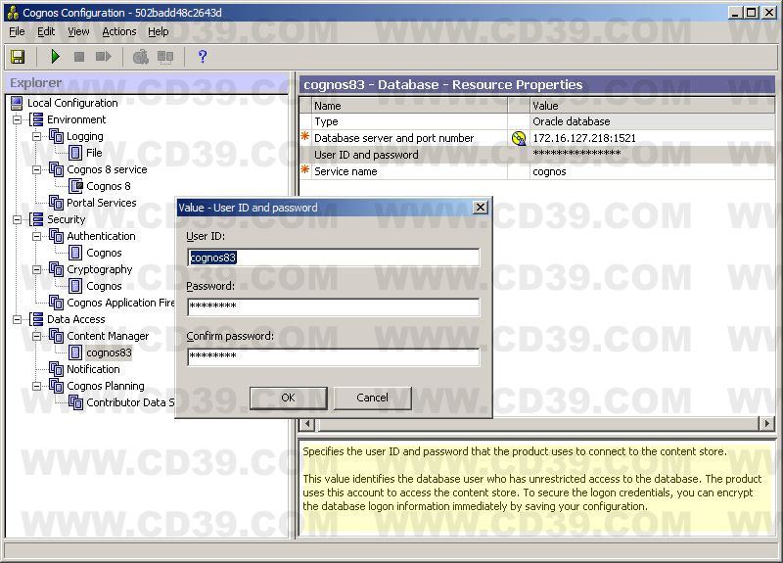Click the User ID input field
This screenshot has height=563, width=783.
click(334, 258)
